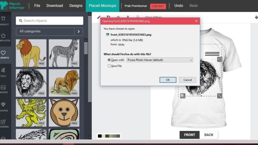Click OK in the file dialog
The height and width of the screenshot is (145, 258).
click(168, 80)
